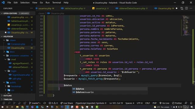Open the Search magnifier icon in status bar
The image size is (195, 109).
9,103
